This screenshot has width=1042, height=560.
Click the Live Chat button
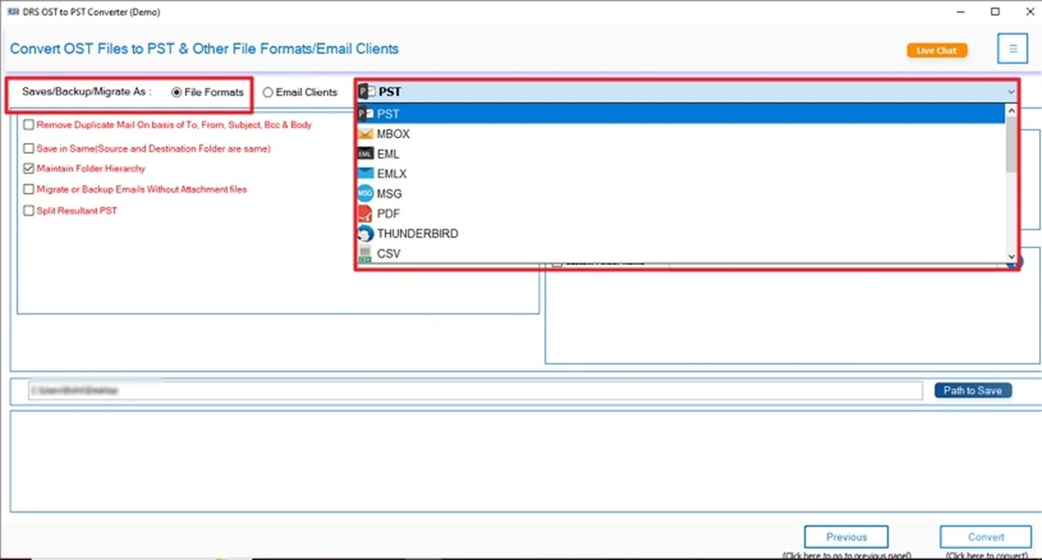(x=936, y=49)
